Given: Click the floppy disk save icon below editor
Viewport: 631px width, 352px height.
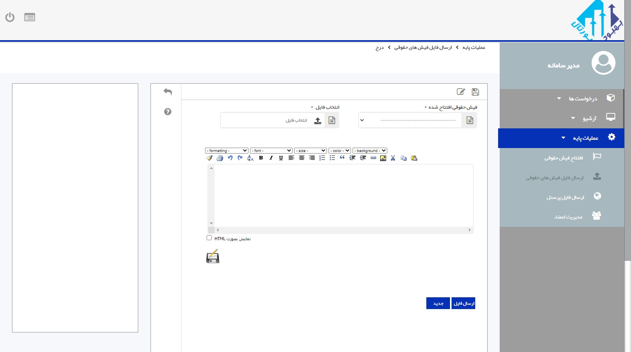Looking at the screenshot, I should tap(213, 256).
